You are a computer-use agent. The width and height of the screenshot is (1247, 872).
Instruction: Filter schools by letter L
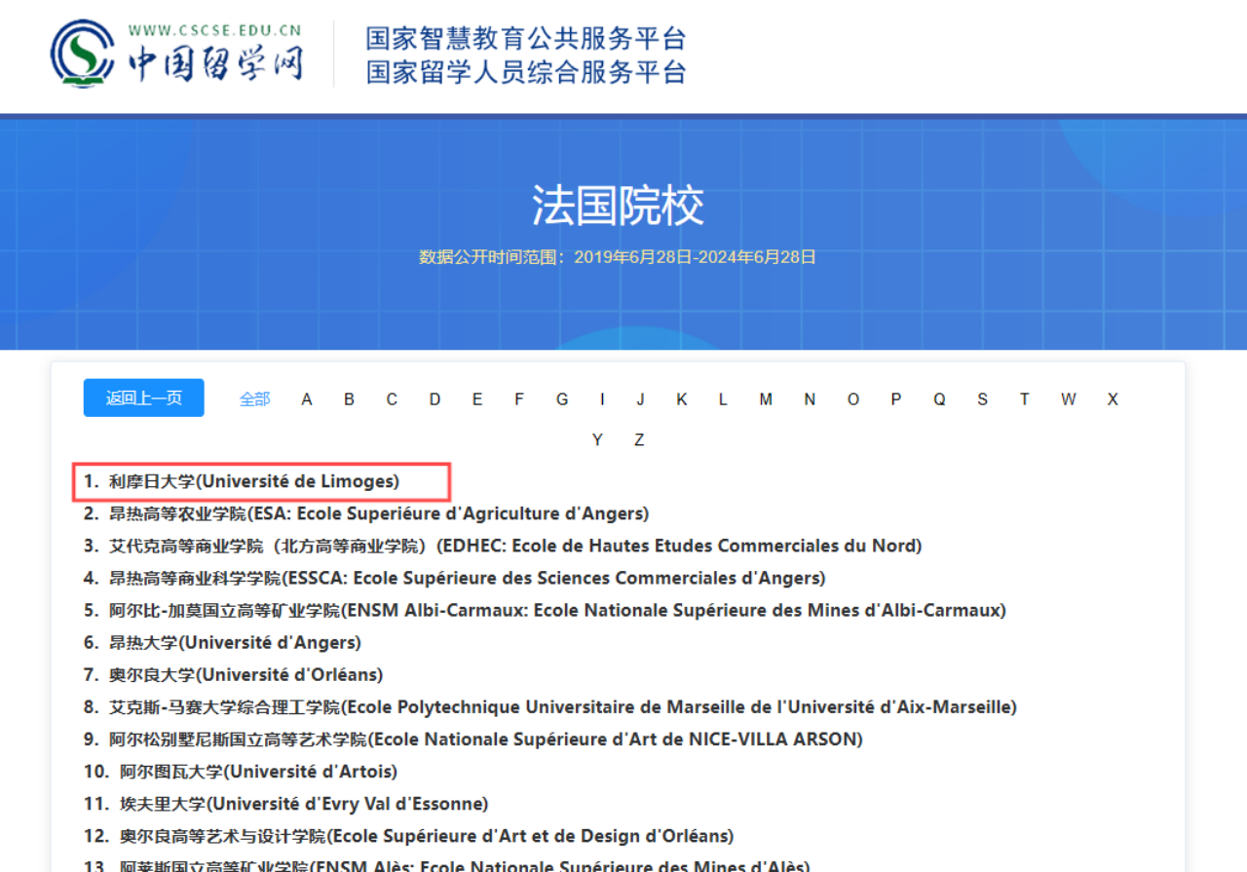click(x=723, y=399)
